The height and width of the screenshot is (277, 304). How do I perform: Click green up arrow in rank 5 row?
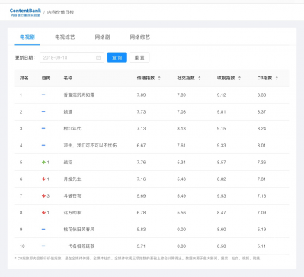click(43, 163)
